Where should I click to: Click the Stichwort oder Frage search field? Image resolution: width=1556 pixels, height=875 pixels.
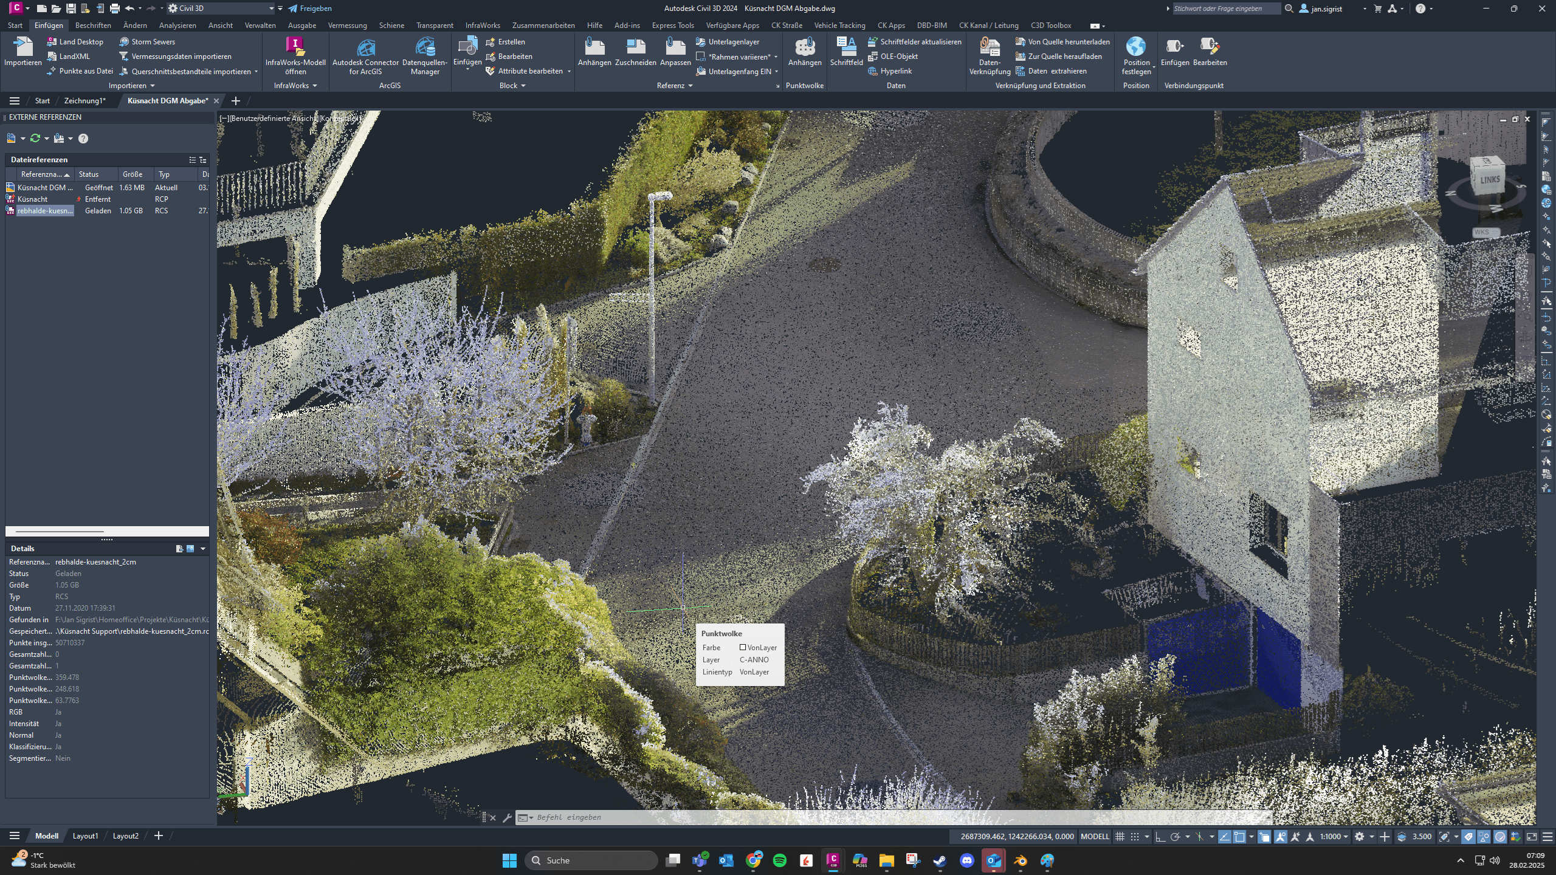pyautogui.click(x=1226, y=9)
